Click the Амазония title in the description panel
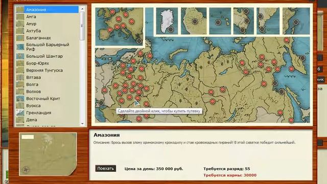327x184 pixels. (107, 135)
